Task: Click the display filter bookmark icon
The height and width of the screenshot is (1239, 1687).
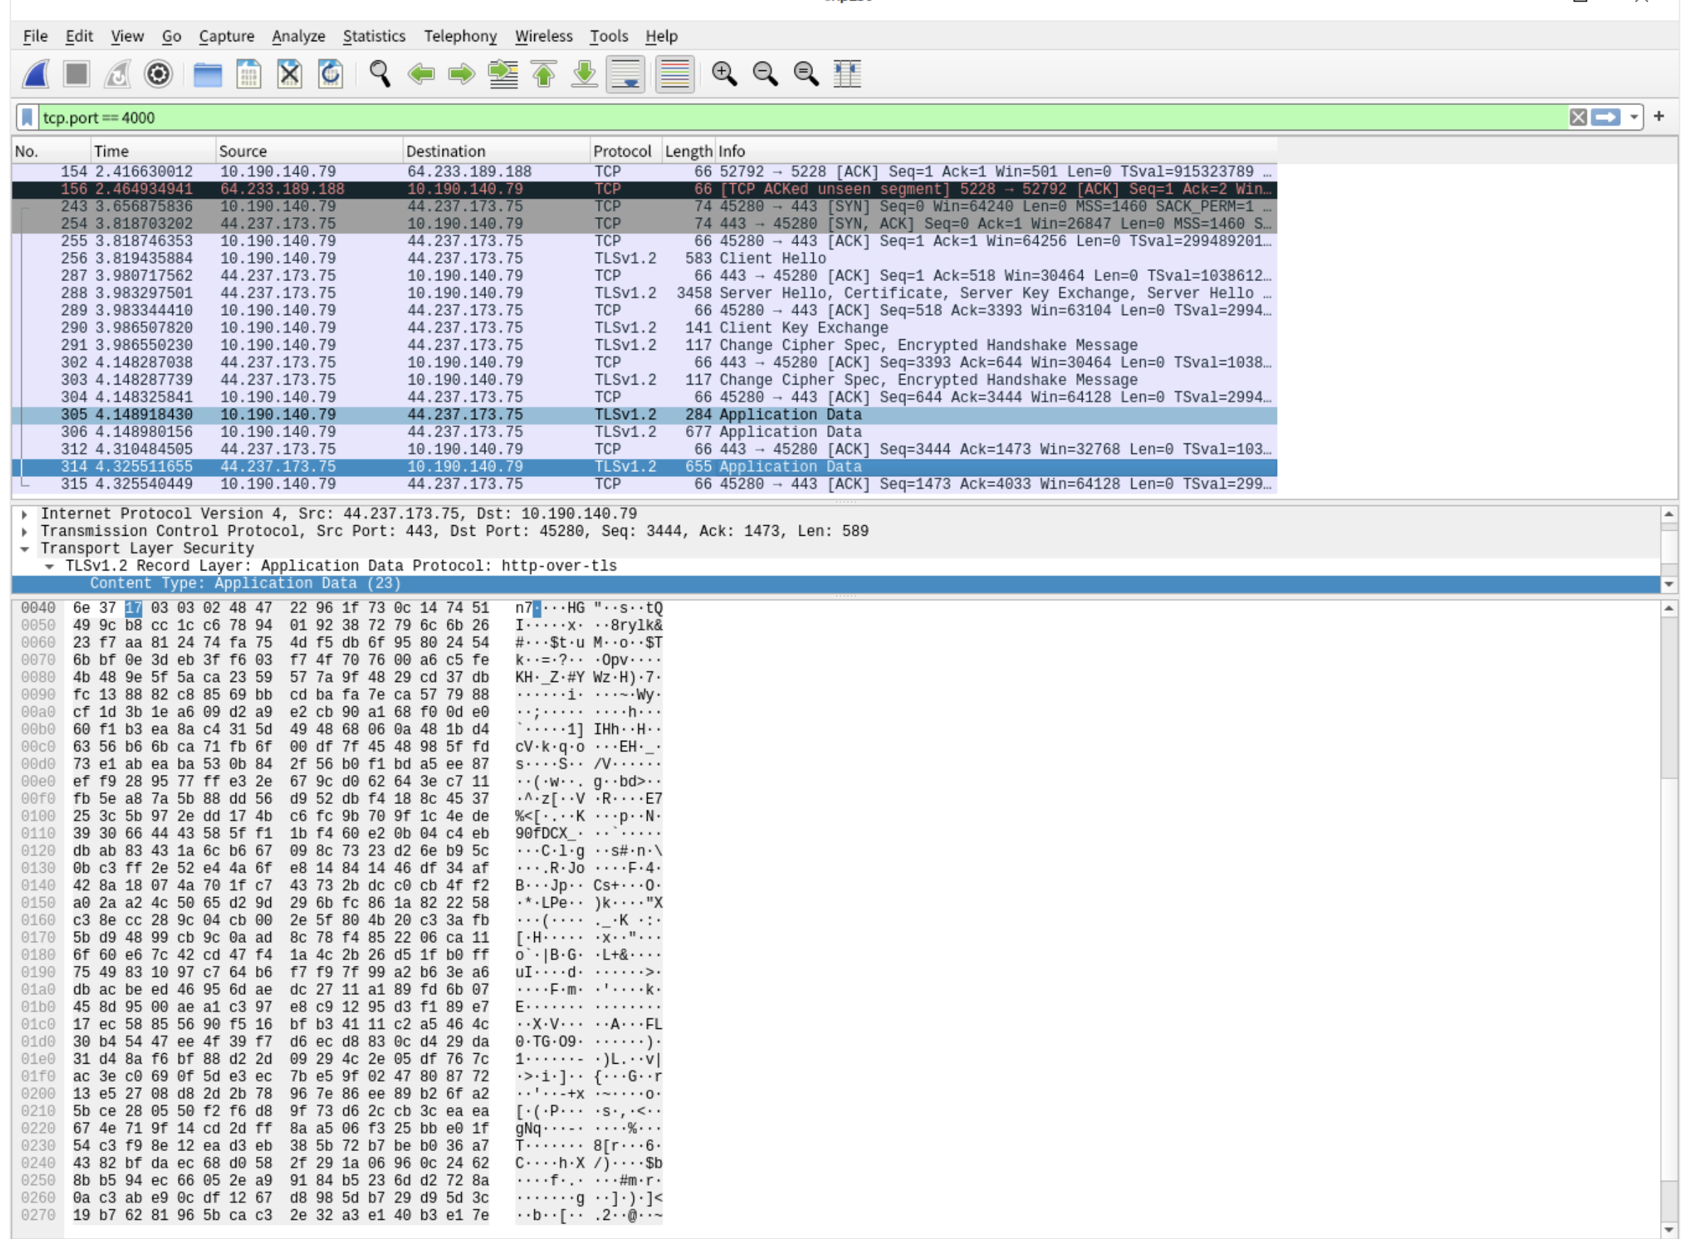Action: point(27,117)
